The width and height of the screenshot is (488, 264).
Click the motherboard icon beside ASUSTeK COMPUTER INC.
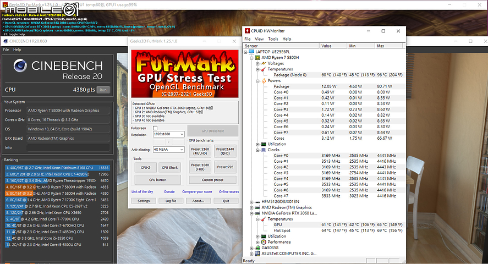pyautogui.click(x=257, y=254)
